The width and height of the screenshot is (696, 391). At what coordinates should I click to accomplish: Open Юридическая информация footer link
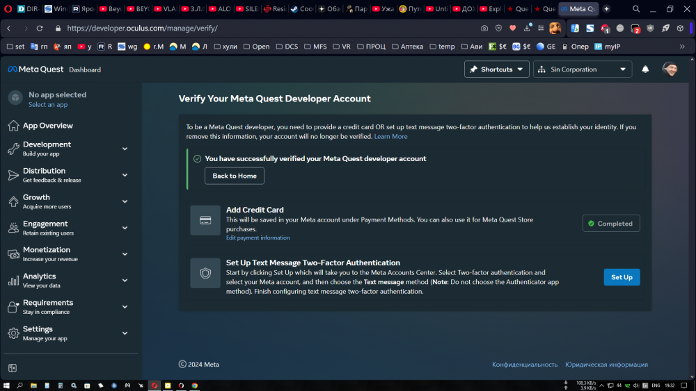tap(606, 365)
